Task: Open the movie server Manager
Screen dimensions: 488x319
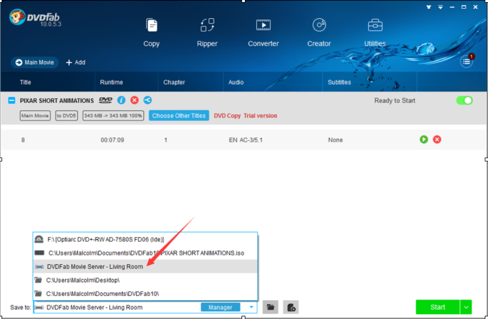Action: [x=220, y=307]
